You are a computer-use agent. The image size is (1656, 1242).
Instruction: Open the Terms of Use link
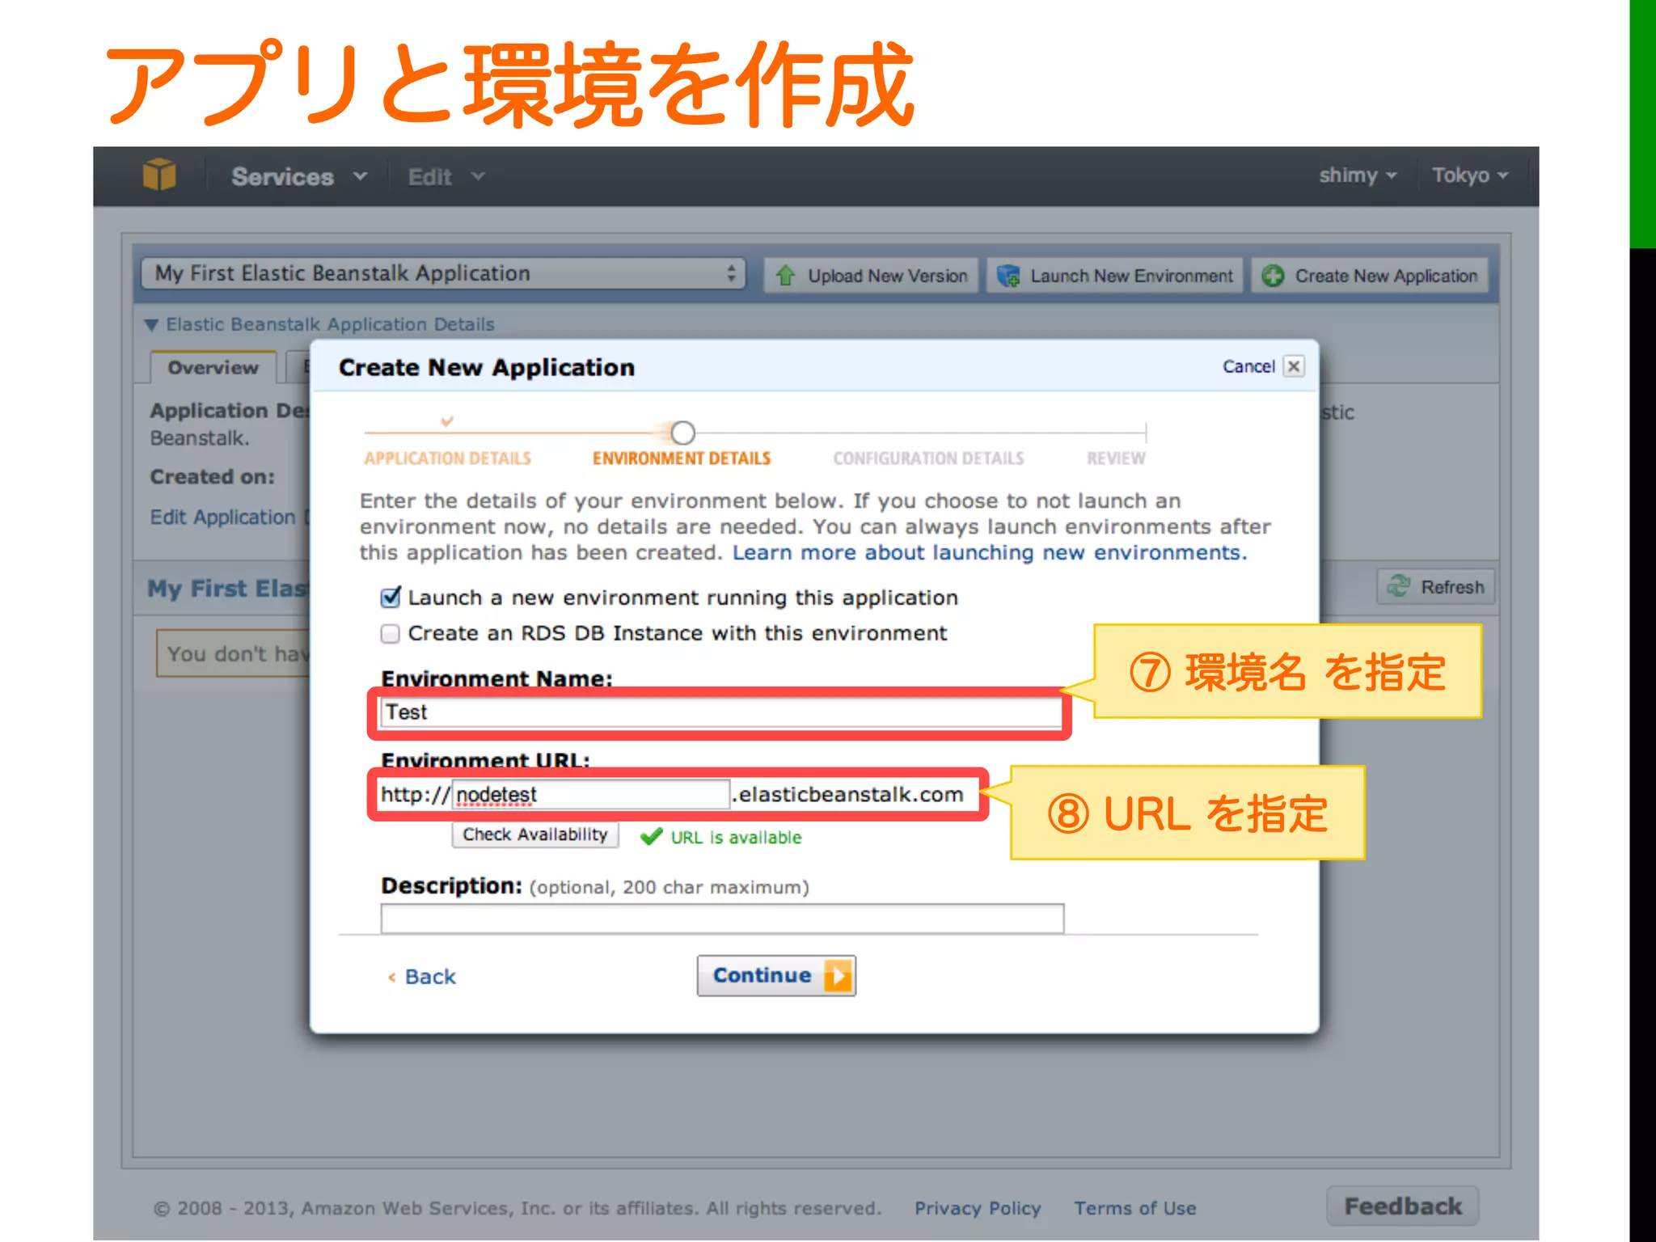tap(1134, 1208)
